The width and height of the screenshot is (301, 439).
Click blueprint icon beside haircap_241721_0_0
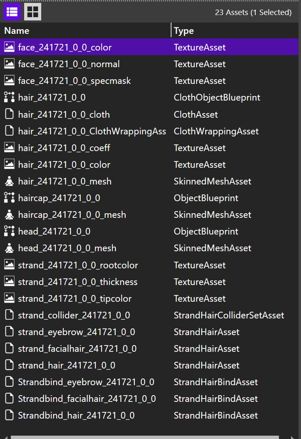(9, 198)
